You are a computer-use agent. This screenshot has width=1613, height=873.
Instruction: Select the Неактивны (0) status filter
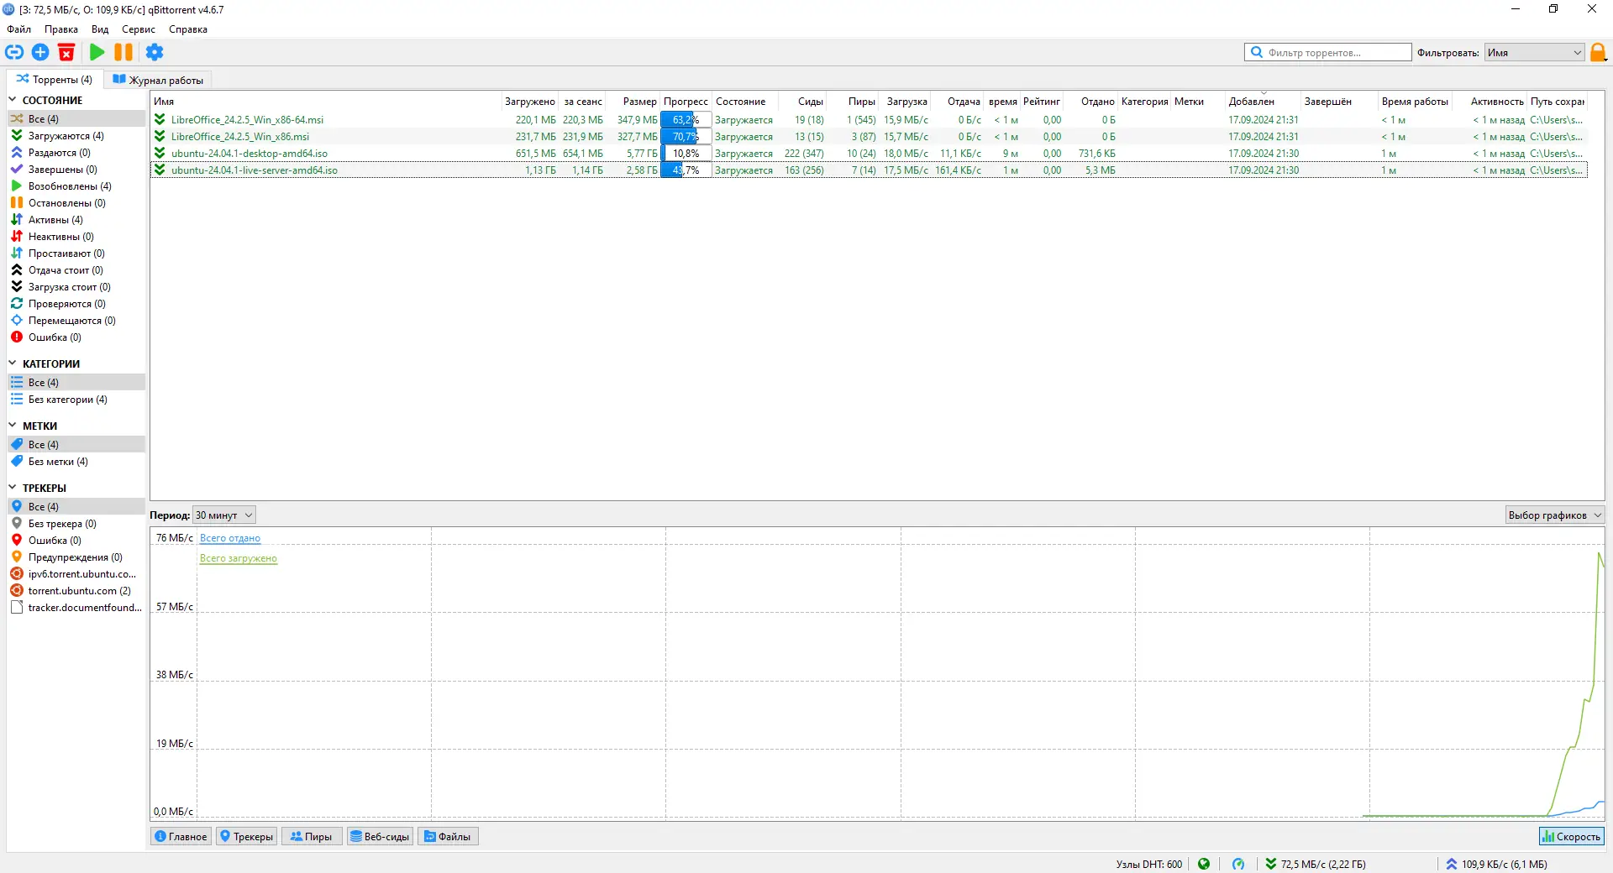pyautogui.click(x=76, y=237)
